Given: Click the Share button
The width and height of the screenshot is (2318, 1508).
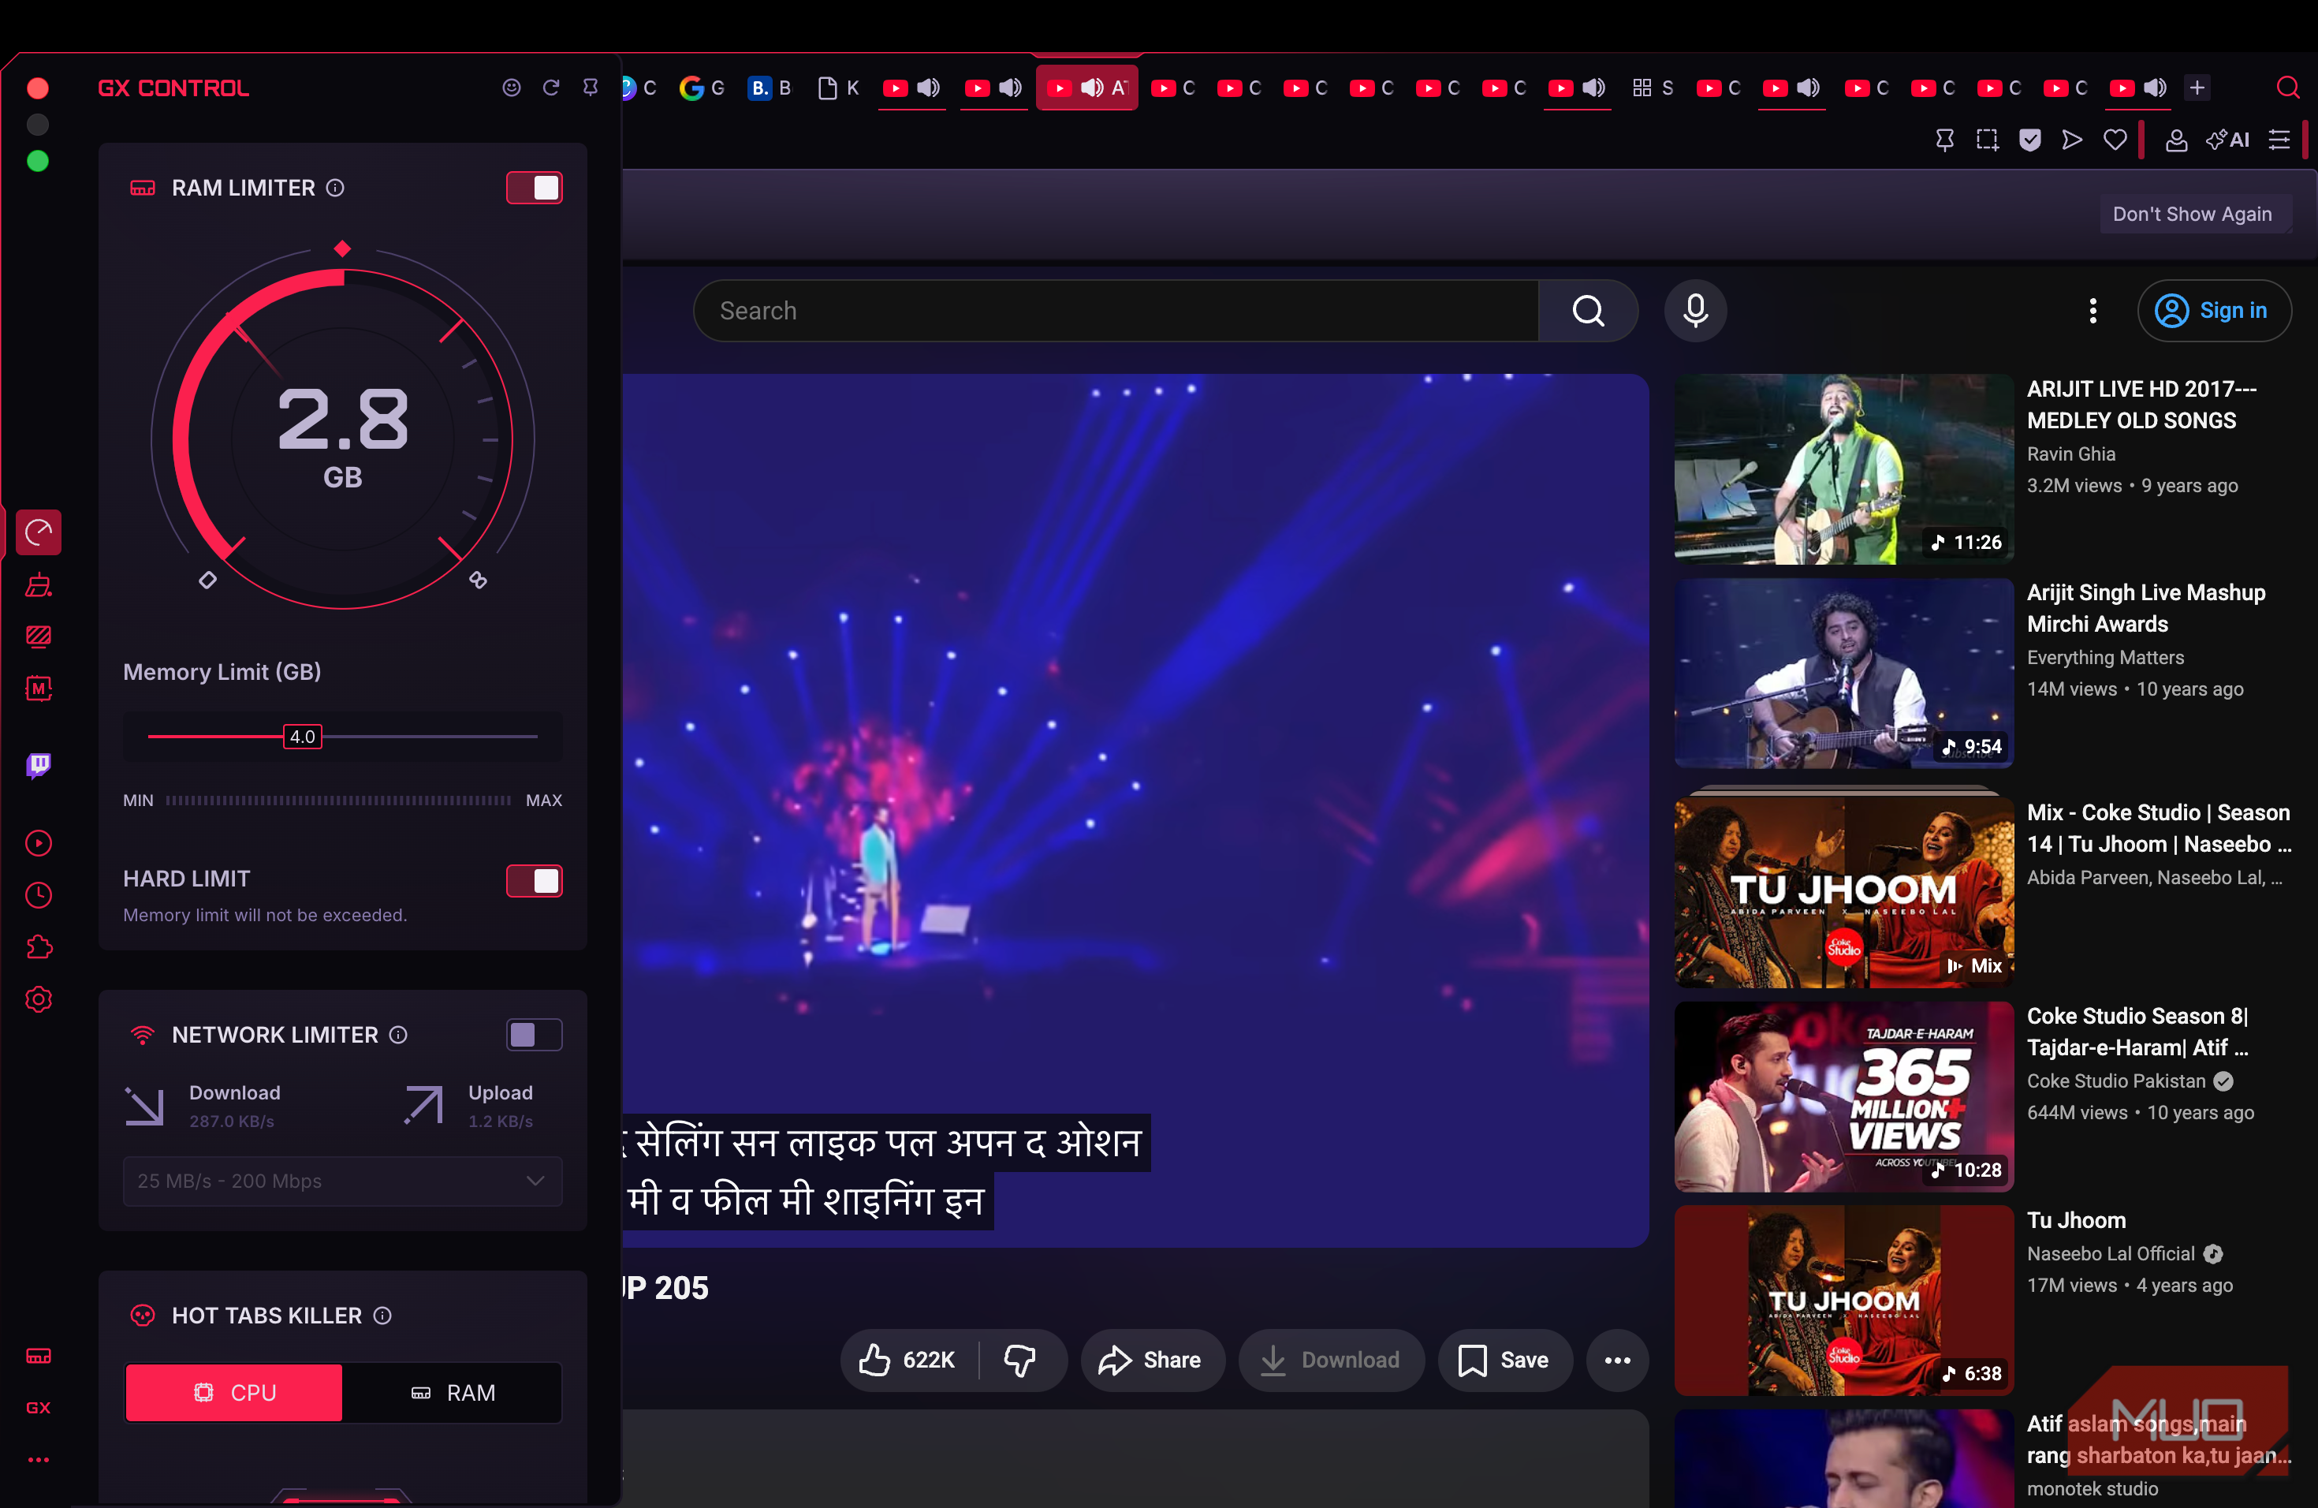Looking at the screenshot, I should point(1151,1360).
